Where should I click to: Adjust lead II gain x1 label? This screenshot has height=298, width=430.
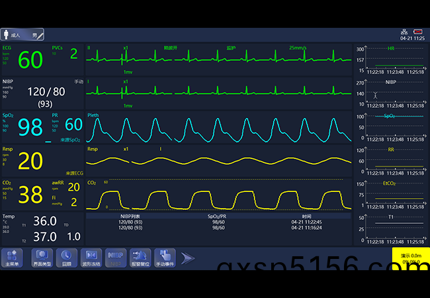(x=126, y=48)
